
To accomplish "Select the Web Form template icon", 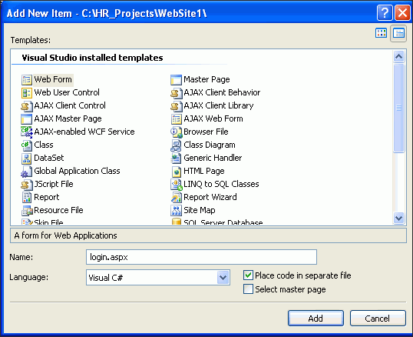I will [27, 80].
